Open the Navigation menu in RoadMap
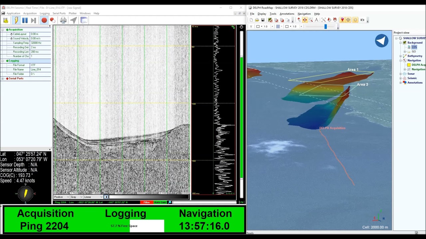The image size is (426, 239). pyautogui.click(x=304, y=14)
